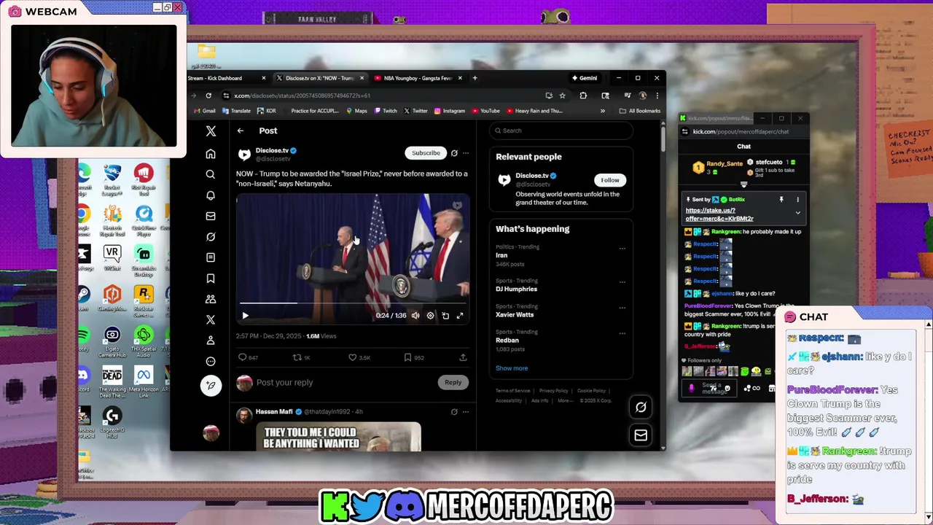The image size is (933, 525).
Task: Open Grok actions icon beside Subscribe
Action: [x=454, y=153]
